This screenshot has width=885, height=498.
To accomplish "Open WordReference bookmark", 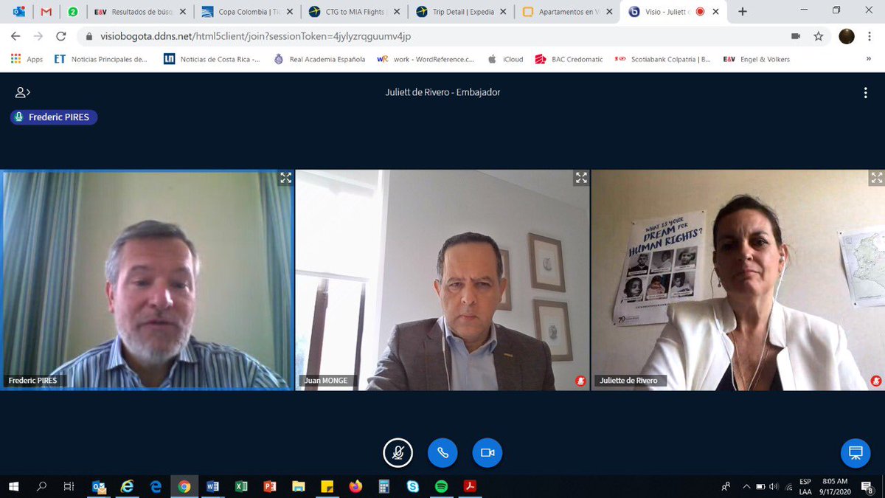I will coord(426,59).
